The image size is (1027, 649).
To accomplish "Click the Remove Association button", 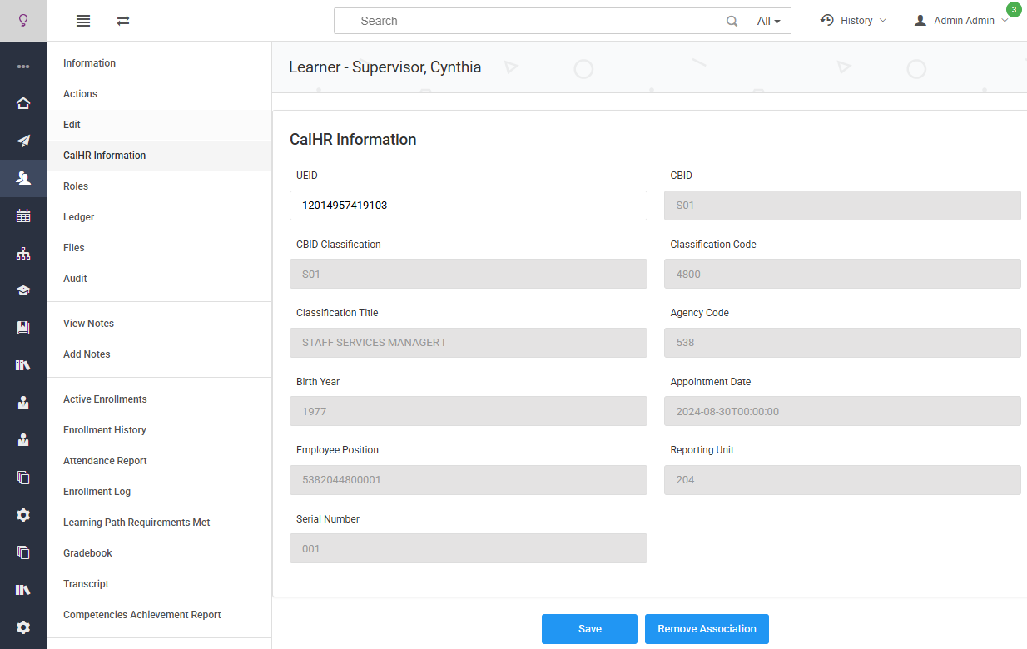I will point(707,628).
